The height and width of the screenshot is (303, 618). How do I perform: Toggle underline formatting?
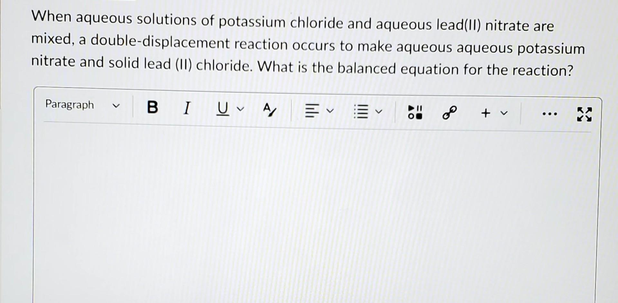point(222,109)
